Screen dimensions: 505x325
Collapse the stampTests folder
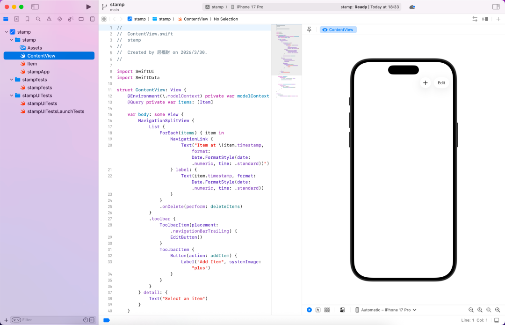click(12, 80)
